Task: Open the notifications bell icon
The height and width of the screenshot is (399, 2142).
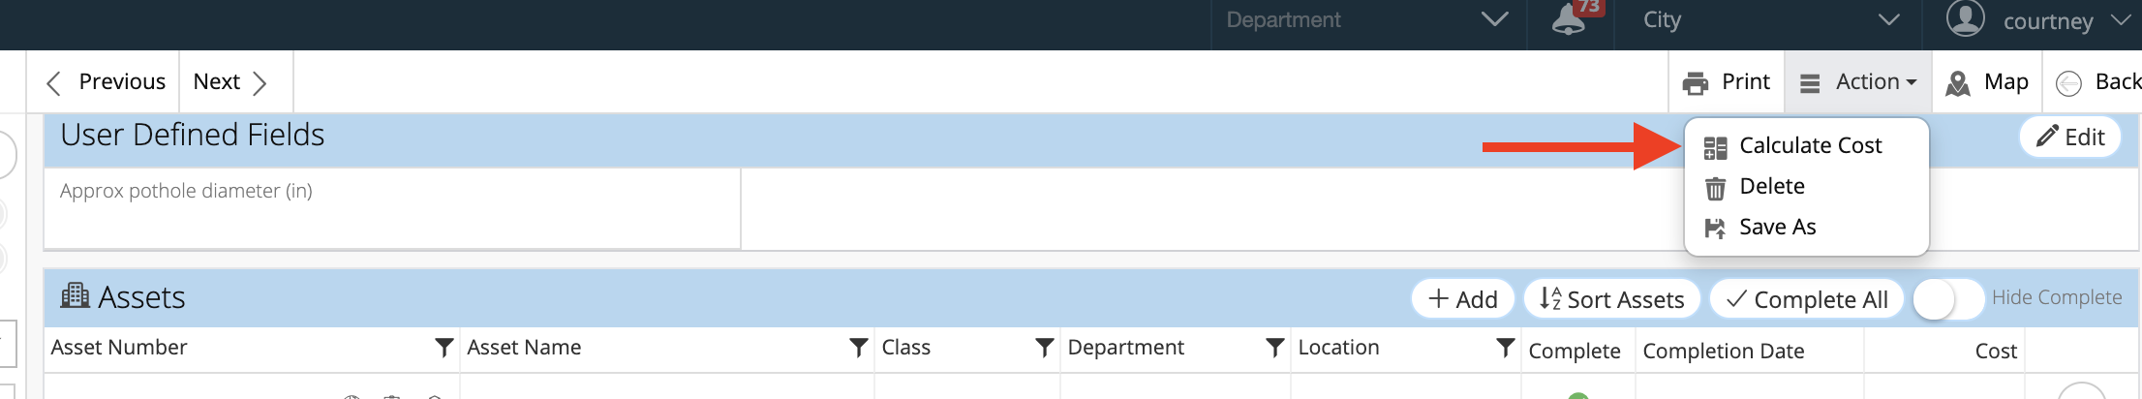Action: coord(1569,18)
